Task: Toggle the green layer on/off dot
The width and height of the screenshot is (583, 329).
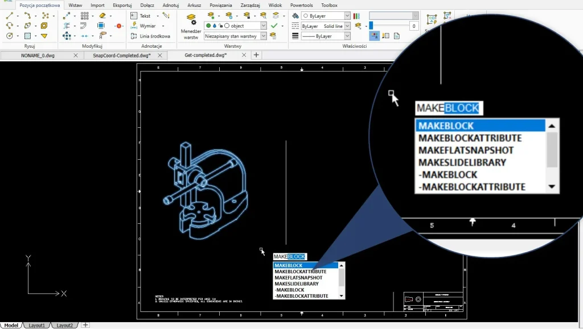Action: (208, 26)
